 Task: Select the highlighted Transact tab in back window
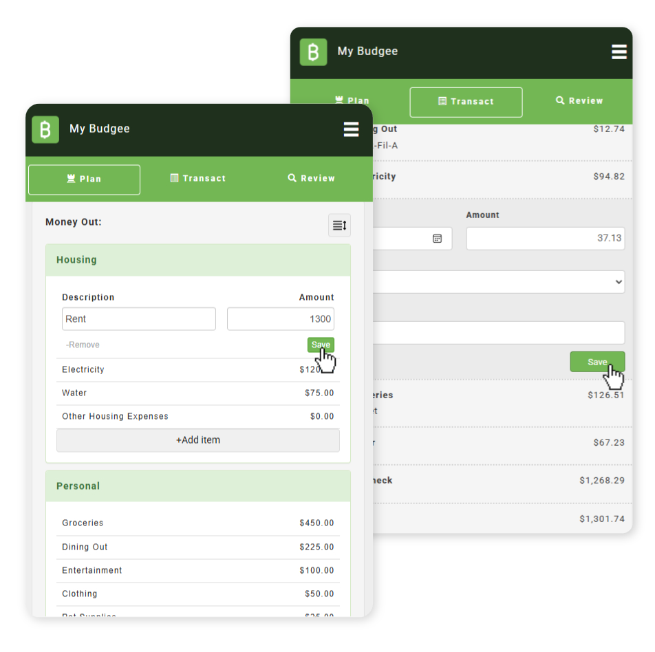pyautogui.click(x=466, y=102)
